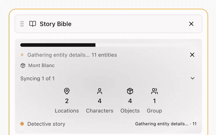
Task: Click the pale status dot beside Gathering entity details
Action: point(22,55)
